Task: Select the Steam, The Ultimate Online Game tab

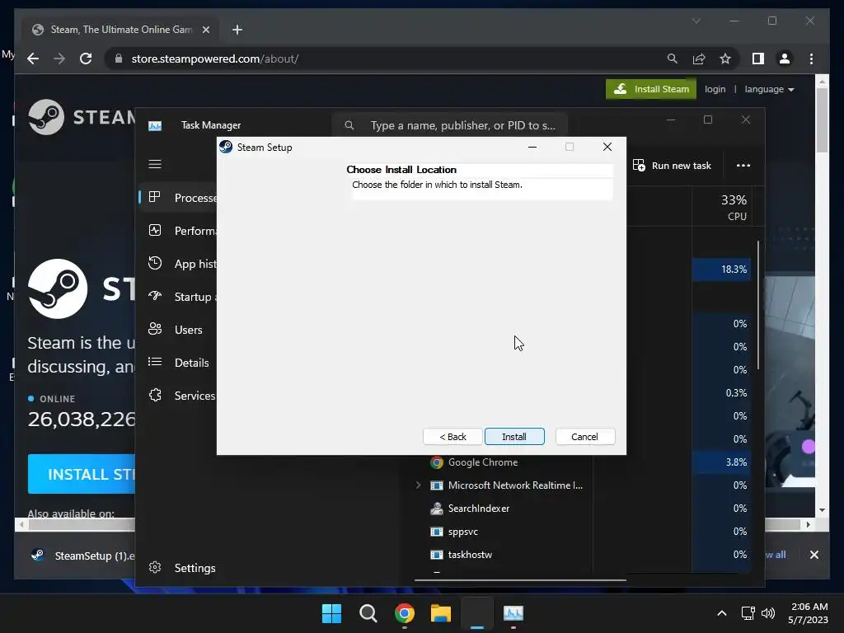Action: pos(120,30)
